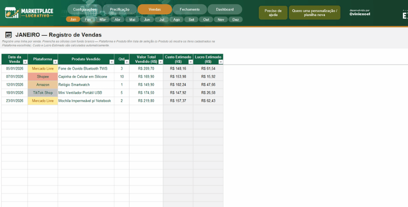Click first empty Data da Venda cell
408x207 pixels.
(x=14, y=109)
